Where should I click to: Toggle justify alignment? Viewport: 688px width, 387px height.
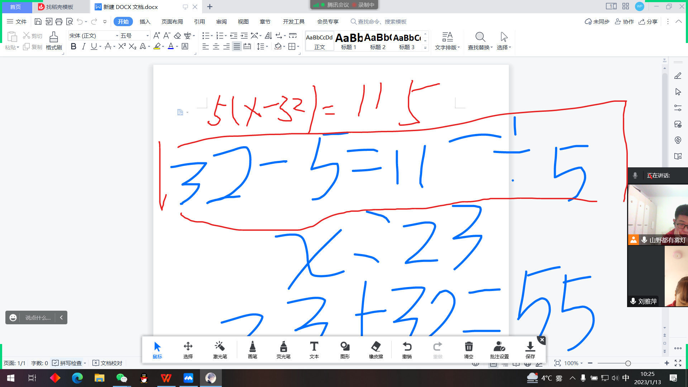pyautogui.click(x=237, y=46)
